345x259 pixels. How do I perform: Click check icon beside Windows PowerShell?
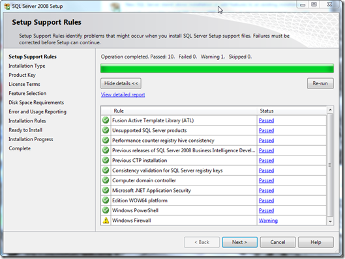[x=106, y=210]
